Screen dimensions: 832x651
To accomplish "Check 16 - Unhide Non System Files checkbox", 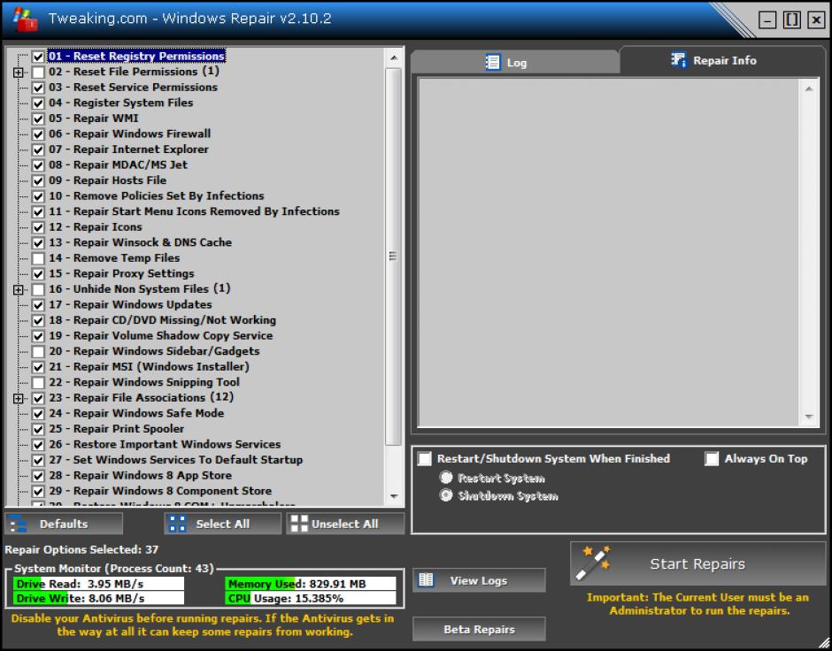I will click(x=38, y=289).
